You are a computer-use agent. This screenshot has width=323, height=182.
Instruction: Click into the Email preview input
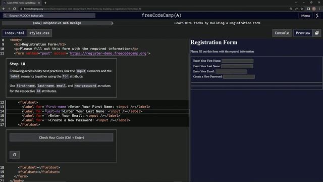click(231, 71)
